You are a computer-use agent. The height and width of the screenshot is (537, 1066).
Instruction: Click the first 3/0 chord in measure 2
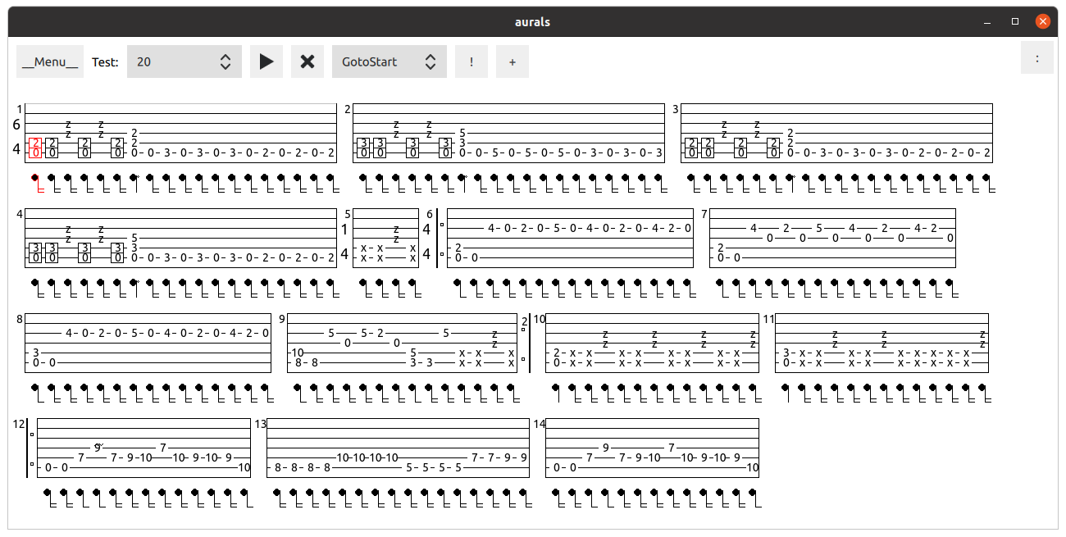[x=364, y=148]
